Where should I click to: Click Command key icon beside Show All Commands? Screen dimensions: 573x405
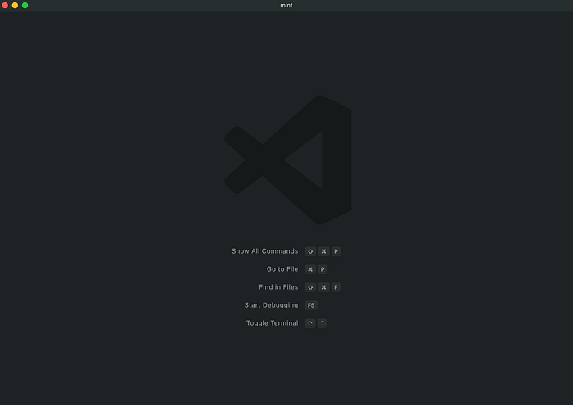click(323, 251)
